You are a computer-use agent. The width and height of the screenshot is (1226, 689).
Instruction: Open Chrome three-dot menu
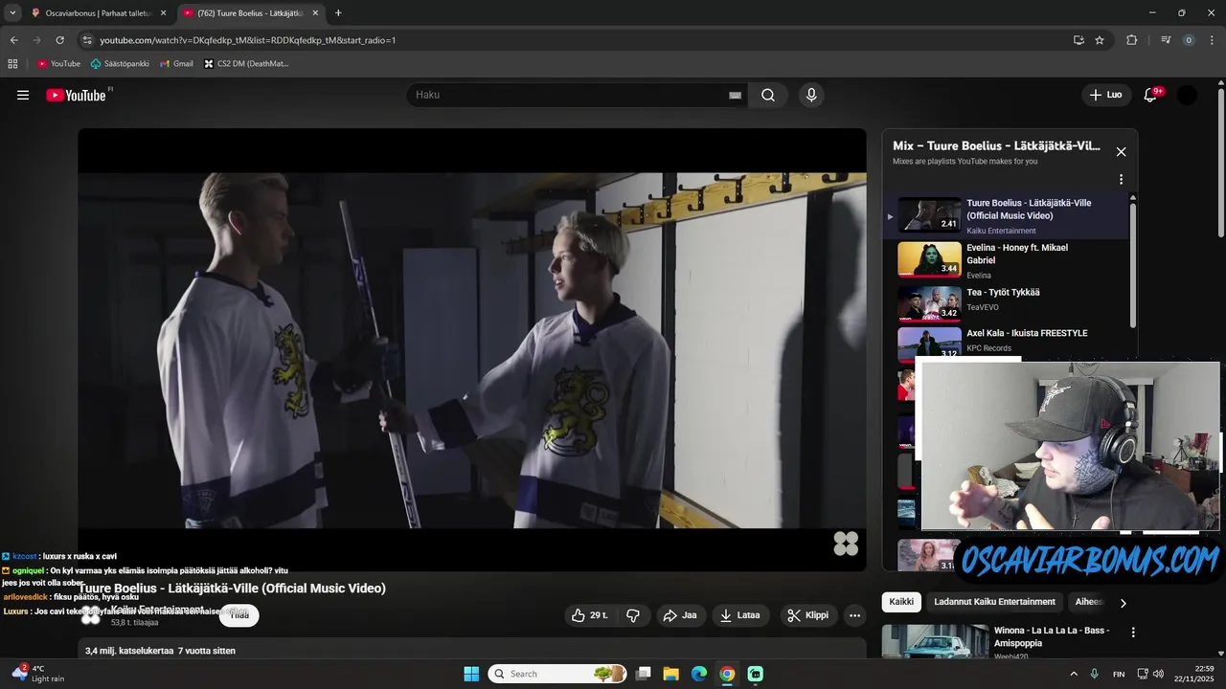point(1214,40)
